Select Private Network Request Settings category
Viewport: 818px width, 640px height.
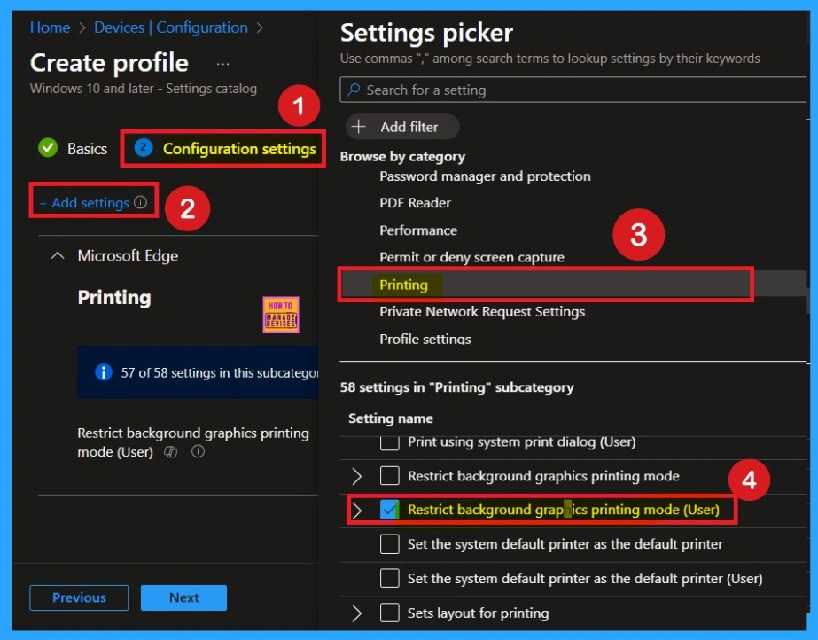[482, 312]
